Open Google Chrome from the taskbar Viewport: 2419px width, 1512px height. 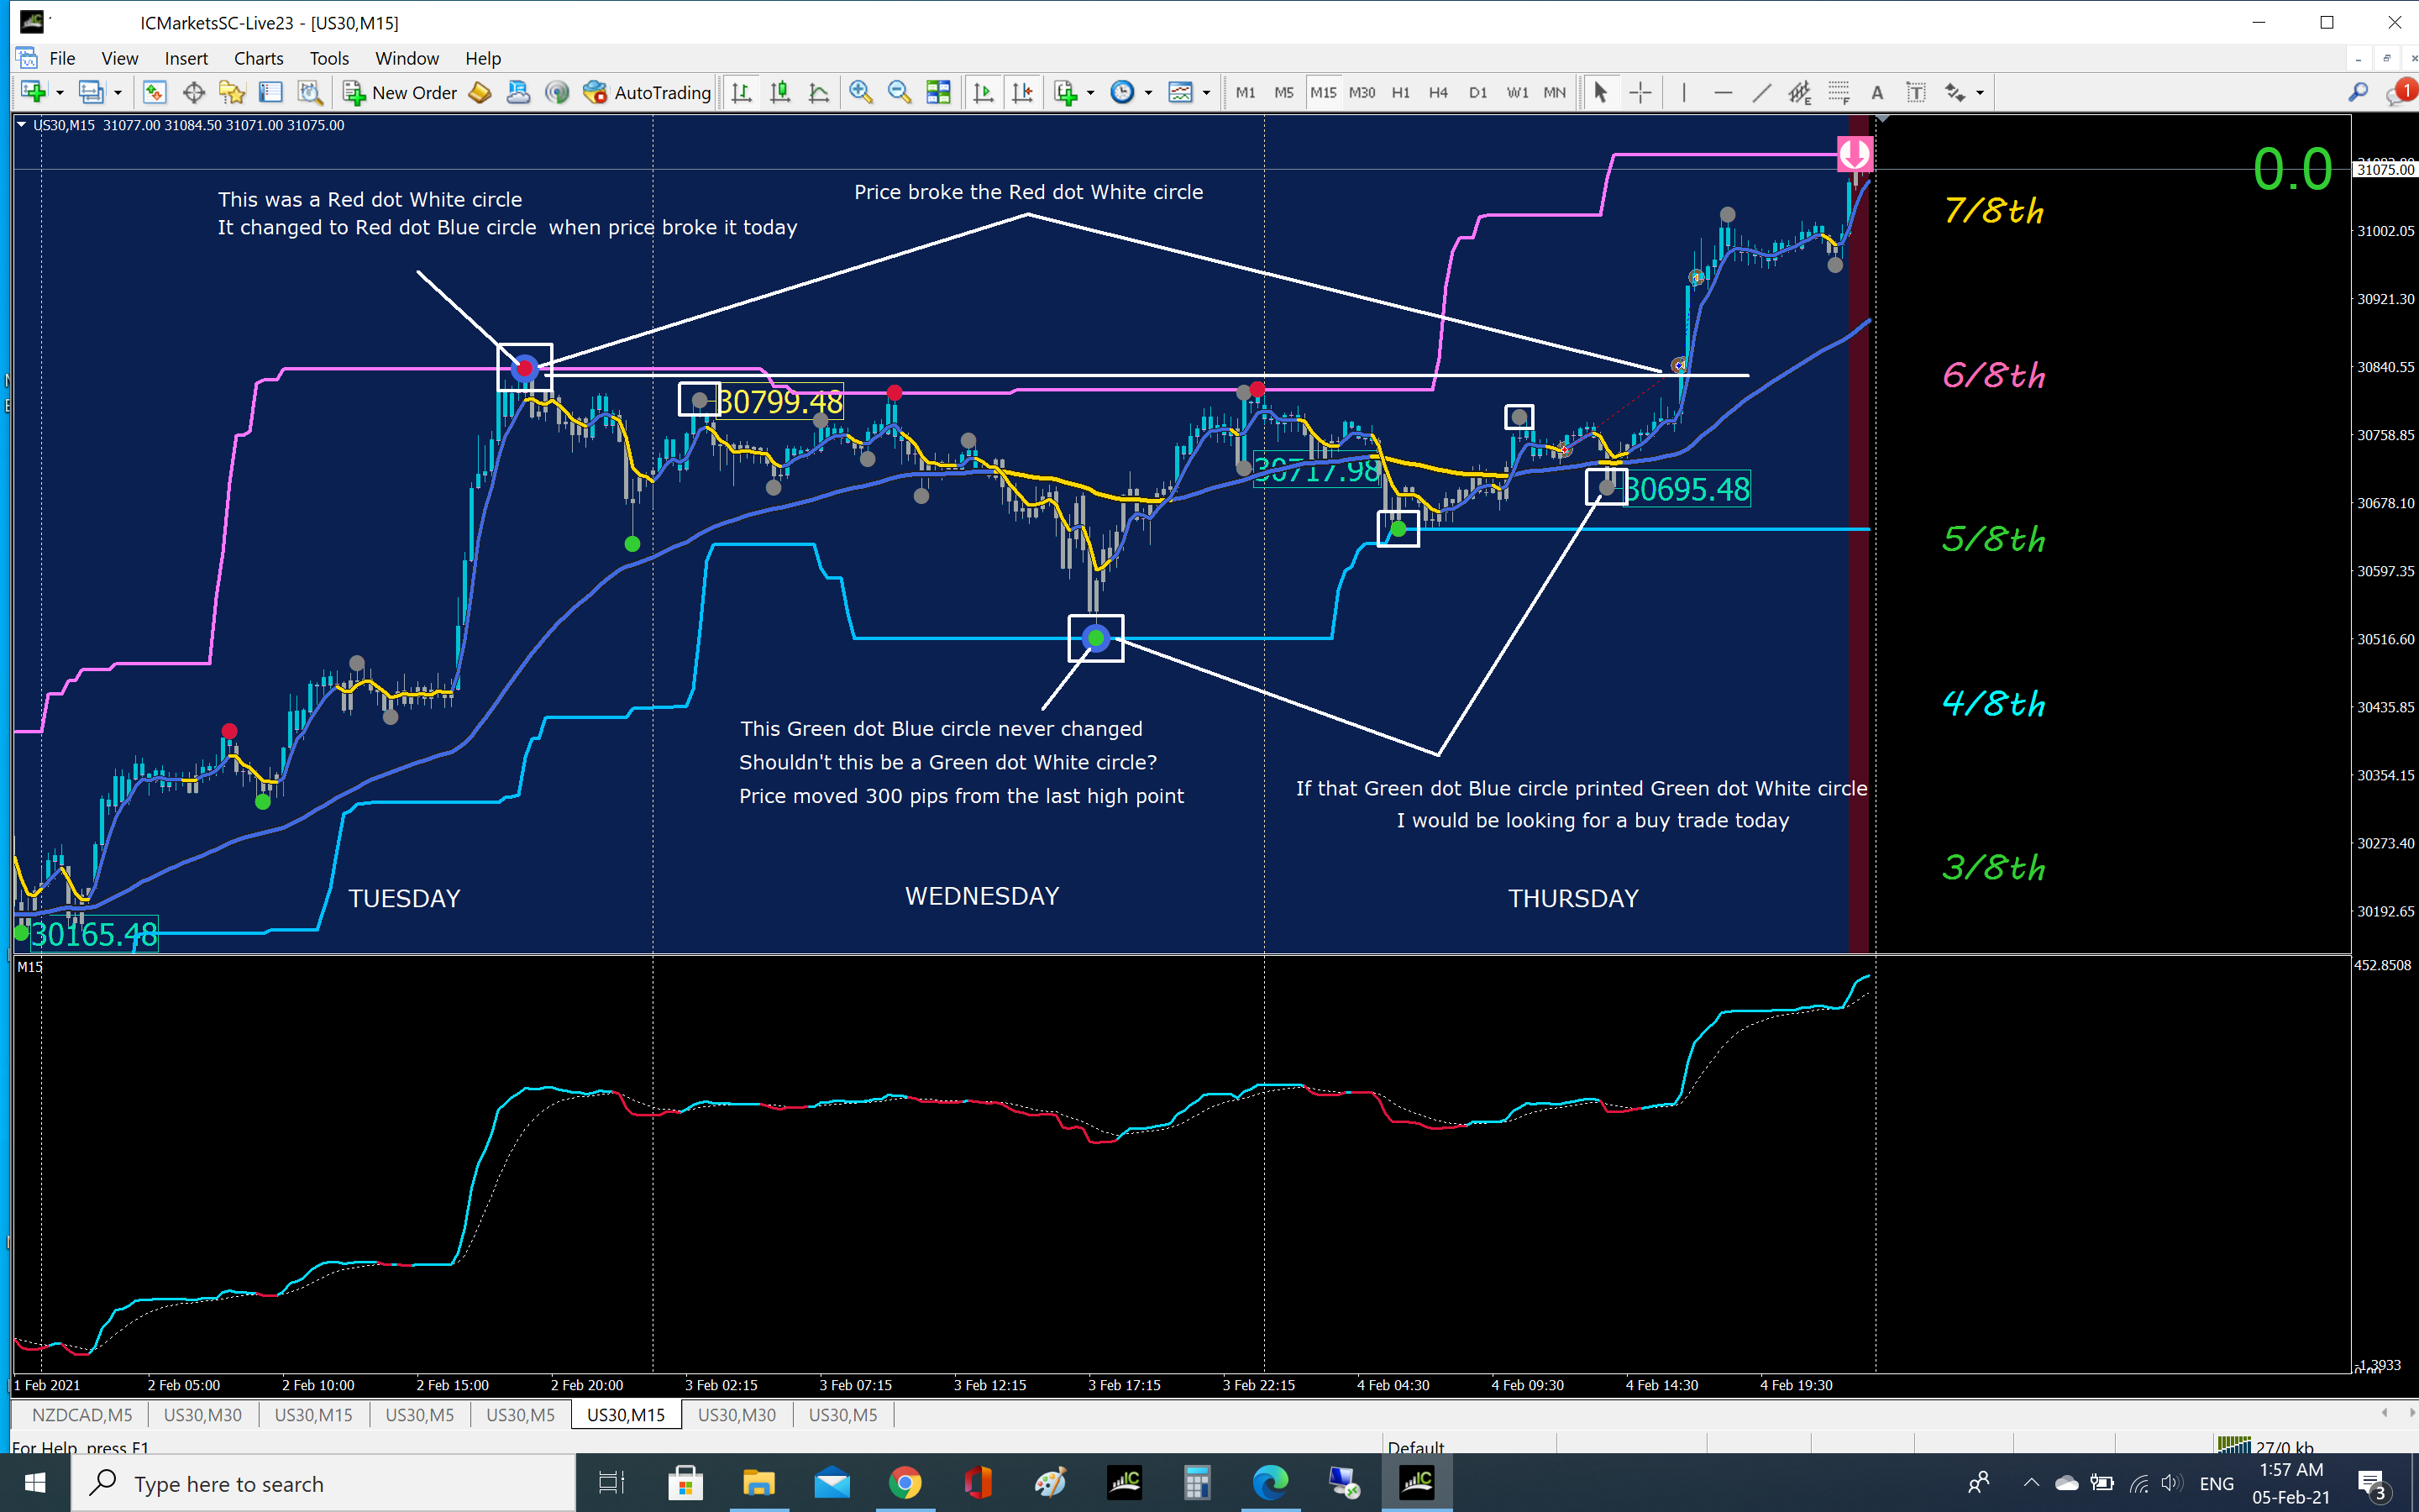(x=905, y=1482)
